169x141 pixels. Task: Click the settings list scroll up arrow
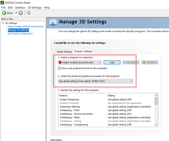coord(156,95)
